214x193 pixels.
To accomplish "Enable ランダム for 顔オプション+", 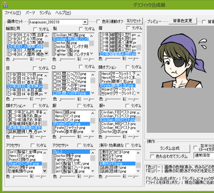I will tap(35, 106).
